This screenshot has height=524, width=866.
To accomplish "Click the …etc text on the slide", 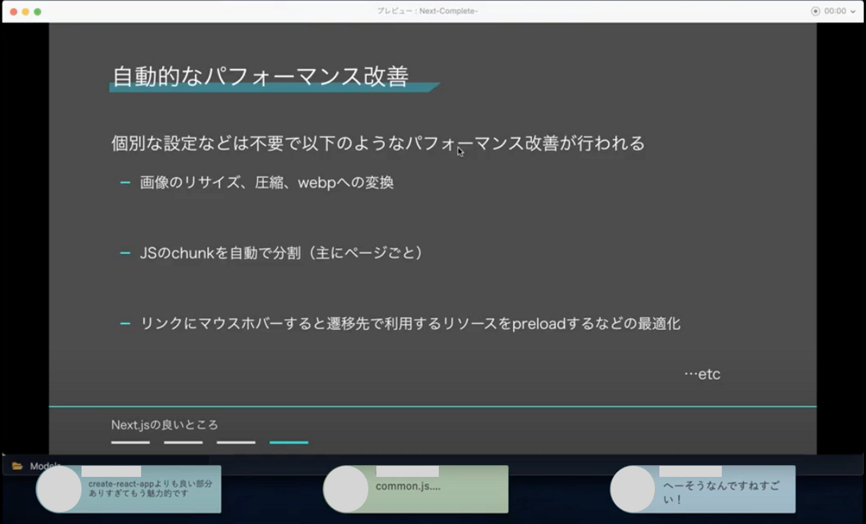I will 702,374.
